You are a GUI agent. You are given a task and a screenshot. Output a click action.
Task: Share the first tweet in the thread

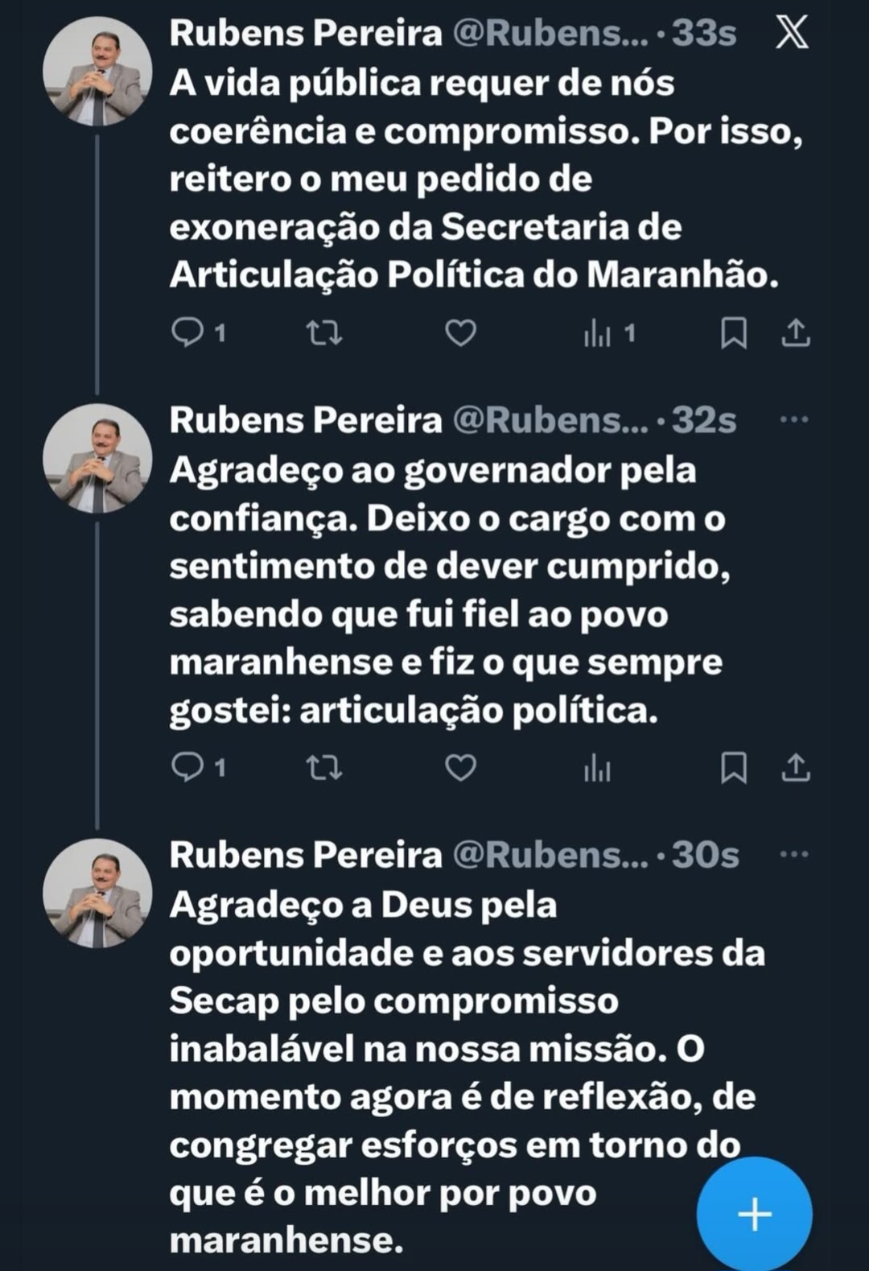pos(796,332)
